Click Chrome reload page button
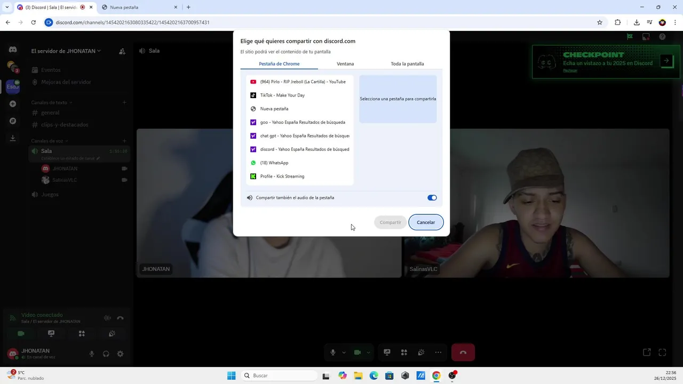The width and height of the screenshot is (683, 384). click(x=33, y=22)
